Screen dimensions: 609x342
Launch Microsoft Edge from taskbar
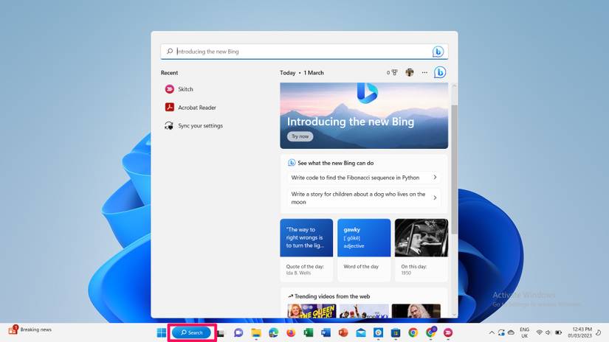coord(273,332)
